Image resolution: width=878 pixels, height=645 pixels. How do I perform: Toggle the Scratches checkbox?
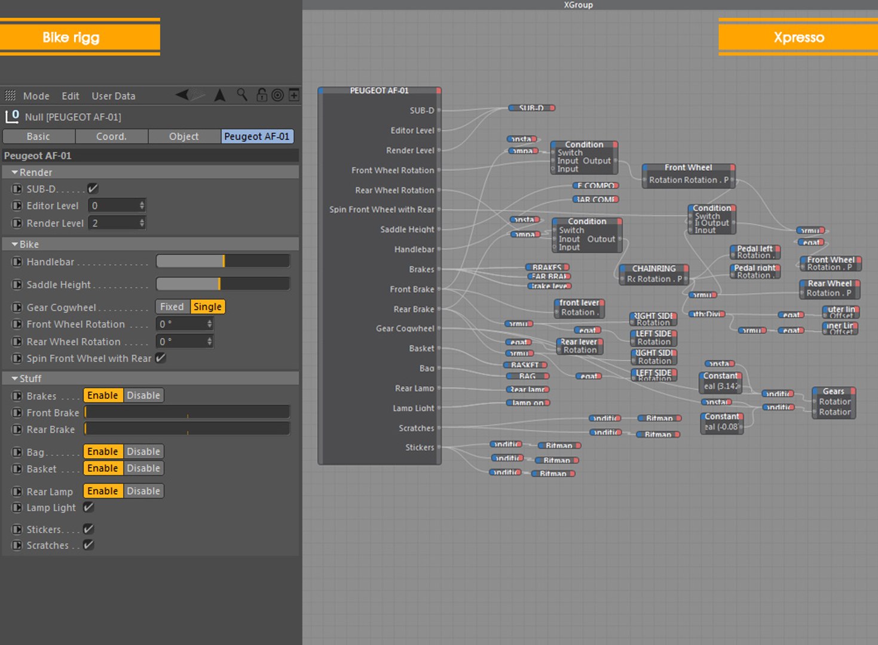pos(88,545)
